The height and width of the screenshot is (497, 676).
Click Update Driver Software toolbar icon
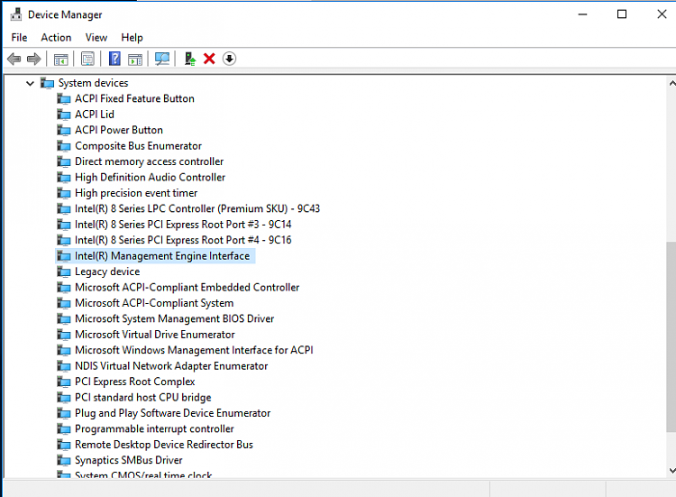point(189,59)
